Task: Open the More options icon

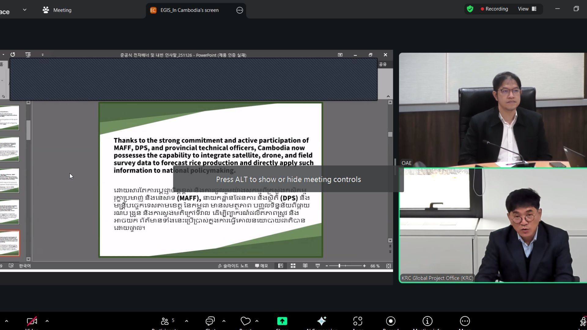Action: click(465, 321)
